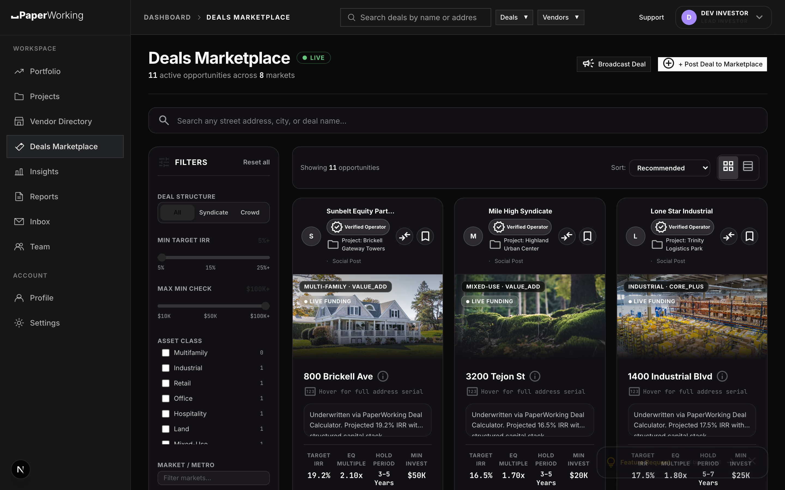Open the Inbox page
This screenshot has height=490, width=785.
[x=65, y=221]
